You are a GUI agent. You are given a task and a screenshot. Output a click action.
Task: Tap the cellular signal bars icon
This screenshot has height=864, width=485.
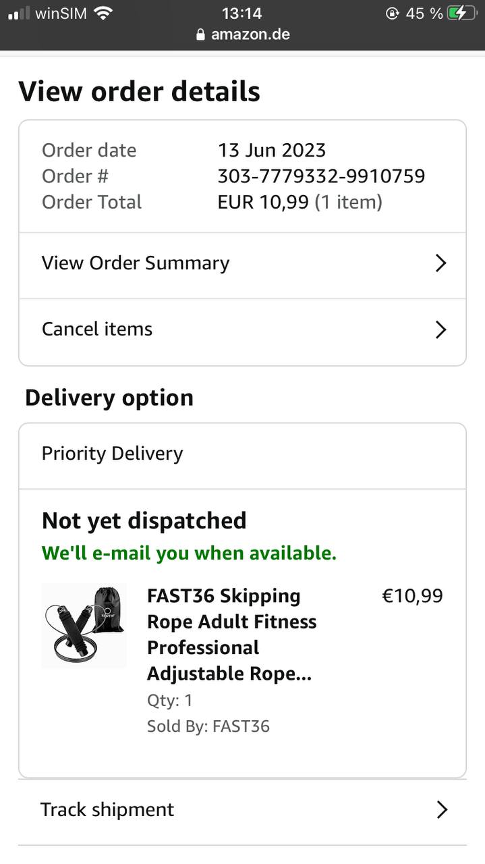click(19, 13)
